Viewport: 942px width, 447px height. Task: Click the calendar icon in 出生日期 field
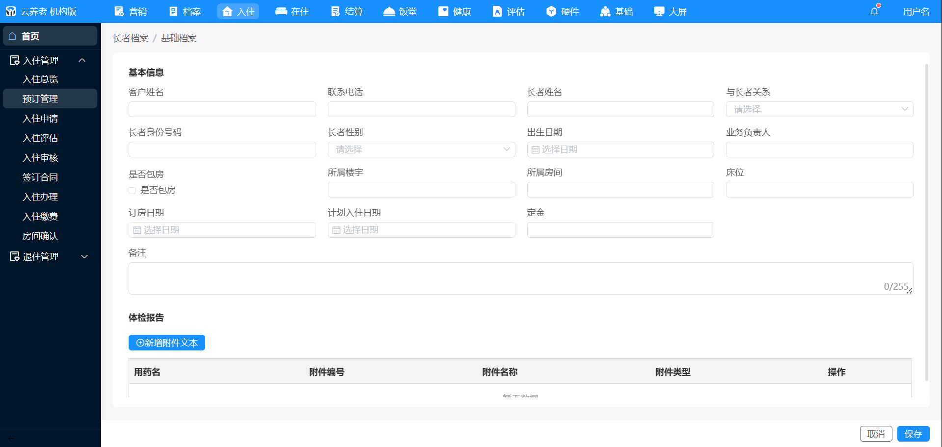(536, 149)
